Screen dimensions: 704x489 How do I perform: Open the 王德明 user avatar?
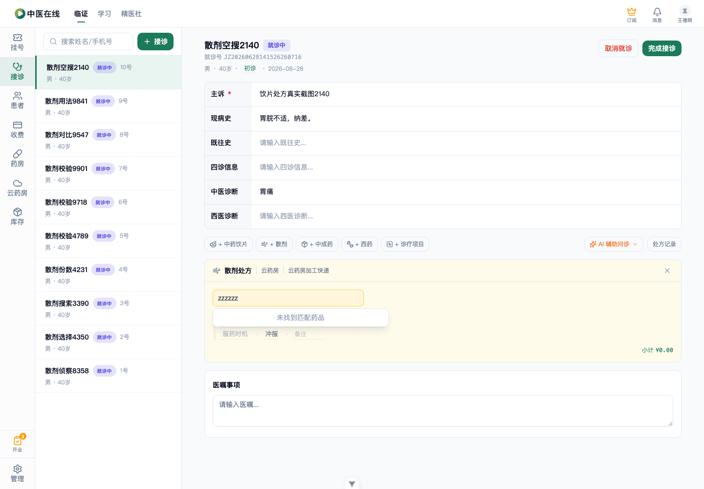(x=684, y=15)
